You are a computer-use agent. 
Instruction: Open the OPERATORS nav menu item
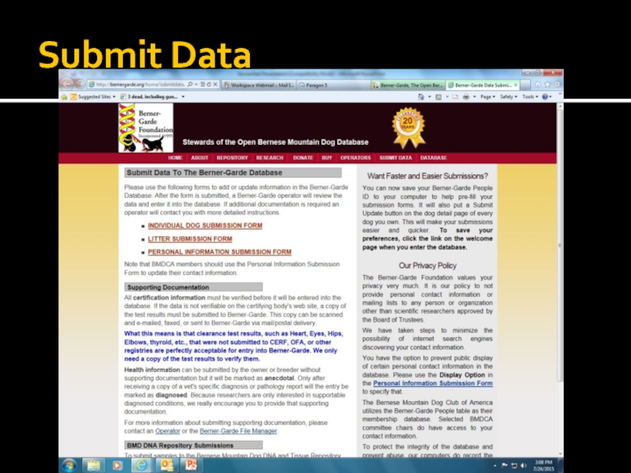coord(356,158)
